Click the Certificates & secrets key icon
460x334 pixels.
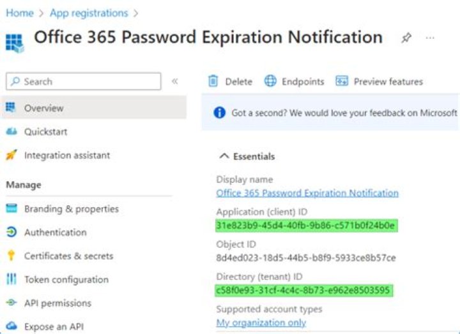click(11, 255)
